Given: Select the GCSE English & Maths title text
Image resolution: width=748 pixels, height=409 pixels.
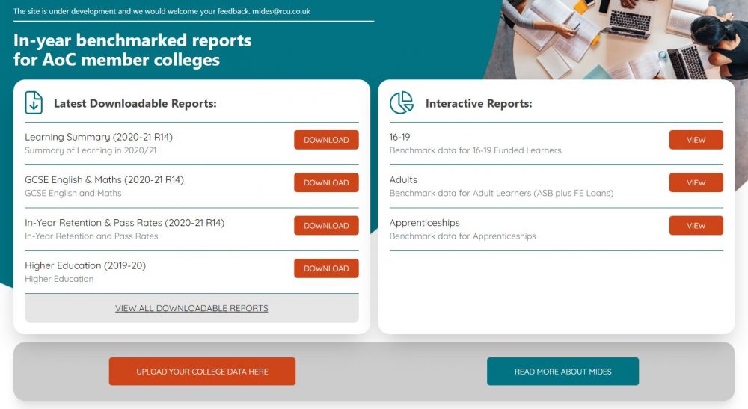Looking at the screenshot, I should (x=104, y=179).
